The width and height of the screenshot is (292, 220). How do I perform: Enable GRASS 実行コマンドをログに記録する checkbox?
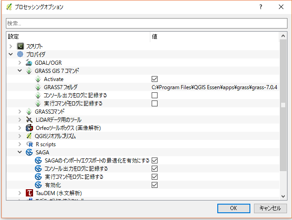[154, 103]
